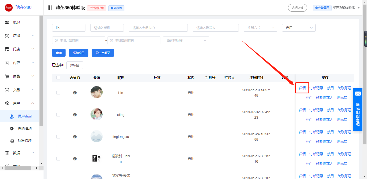The image size is (367, 179).
Task: Check the checkbox for member lingfeng.xu
Action: (58, 137)
